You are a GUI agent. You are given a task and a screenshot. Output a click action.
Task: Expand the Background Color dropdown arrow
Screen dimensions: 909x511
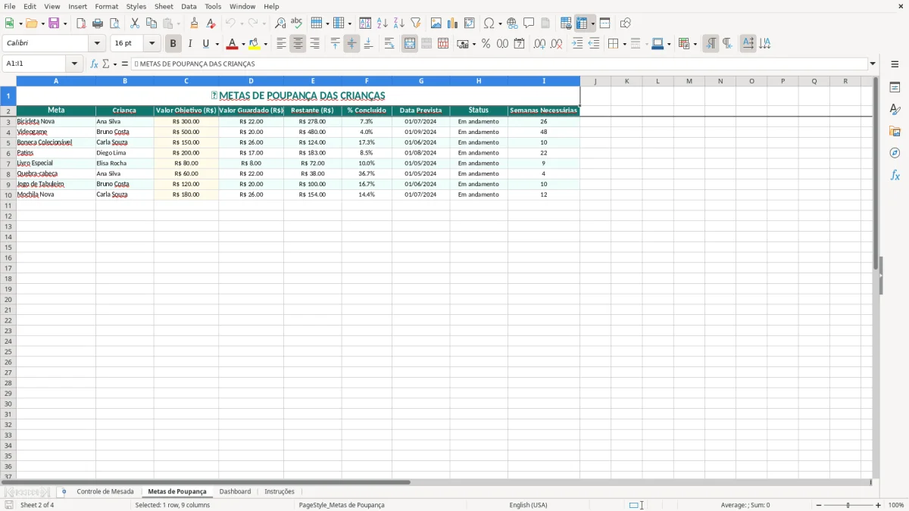[265, 44]
